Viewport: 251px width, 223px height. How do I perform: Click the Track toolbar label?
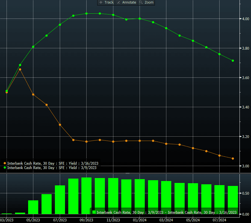[x=109, y=2]
